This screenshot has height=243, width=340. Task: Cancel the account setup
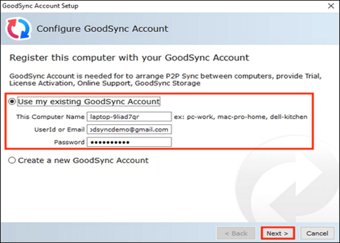(317, 233)
